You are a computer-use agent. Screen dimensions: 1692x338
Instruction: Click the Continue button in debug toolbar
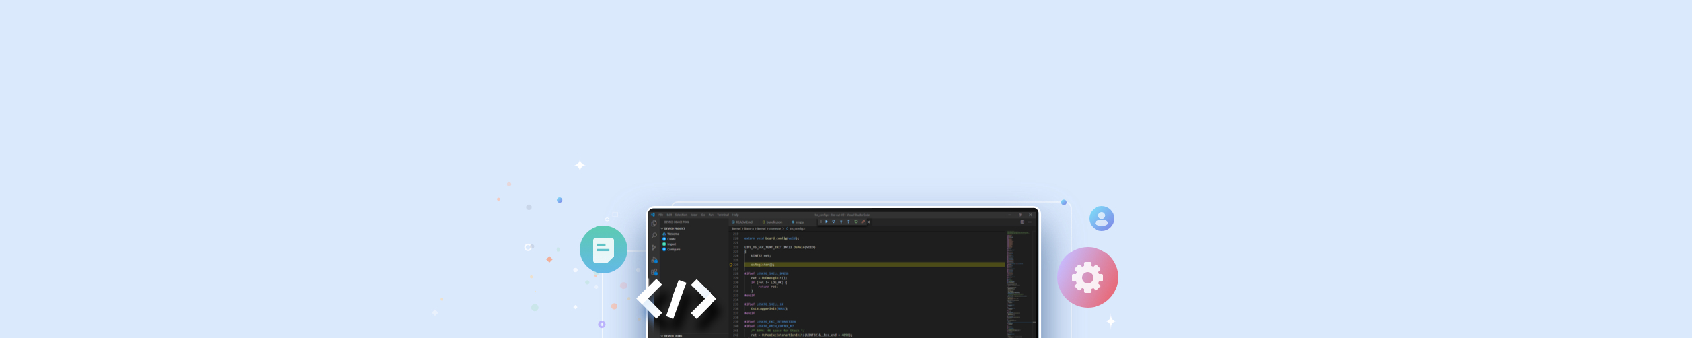(826, 222)
